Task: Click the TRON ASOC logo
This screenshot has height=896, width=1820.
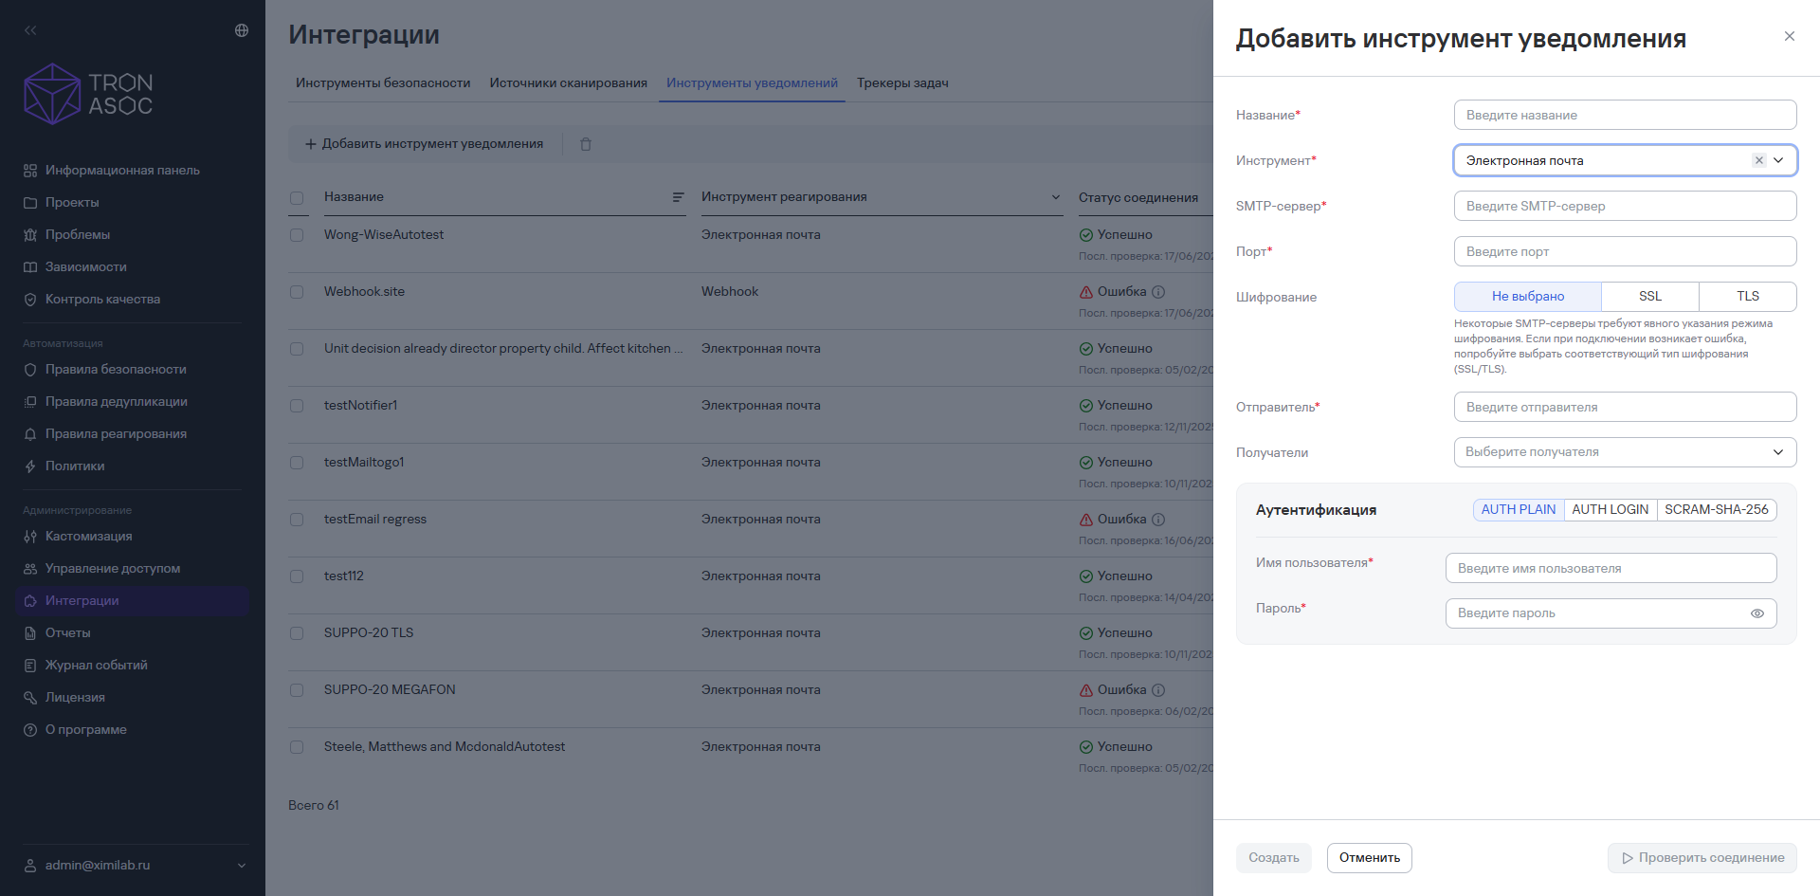Action: pos(88,94)
